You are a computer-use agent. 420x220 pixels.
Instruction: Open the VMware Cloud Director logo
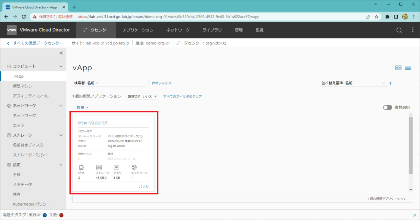click(12, 30)
